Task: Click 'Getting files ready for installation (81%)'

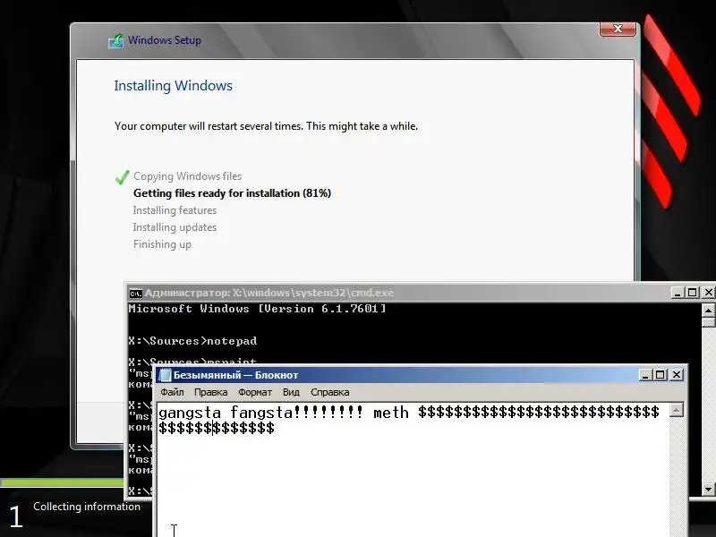Action: click(x=232, y=193)
